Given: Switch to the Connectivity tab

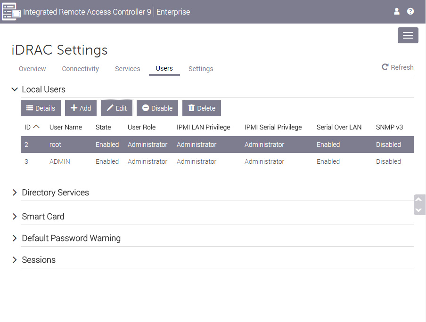Looking at the screenshot, I should (81, 69).
